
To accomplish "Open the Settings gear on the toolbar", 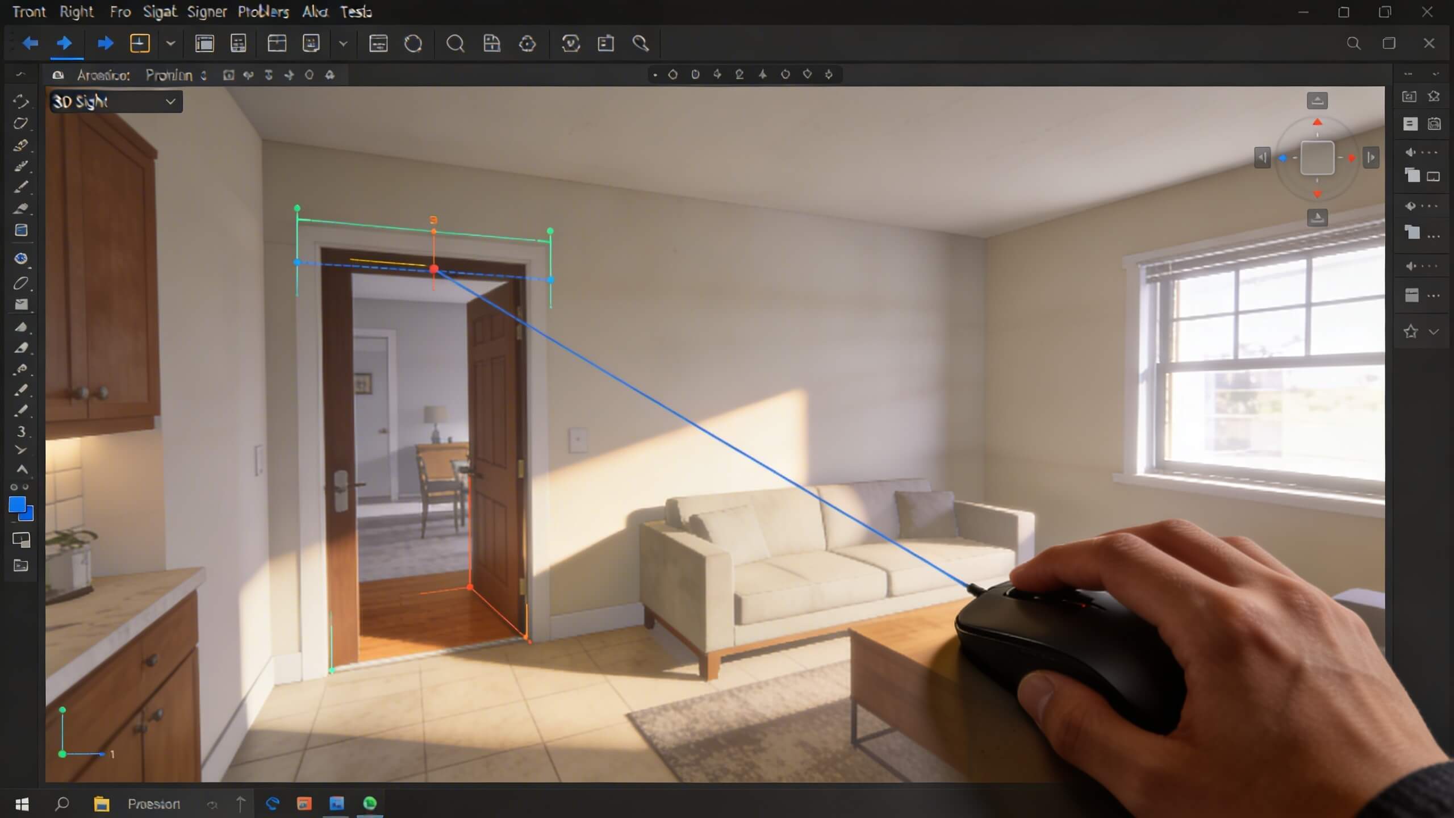I will point(527,44).
